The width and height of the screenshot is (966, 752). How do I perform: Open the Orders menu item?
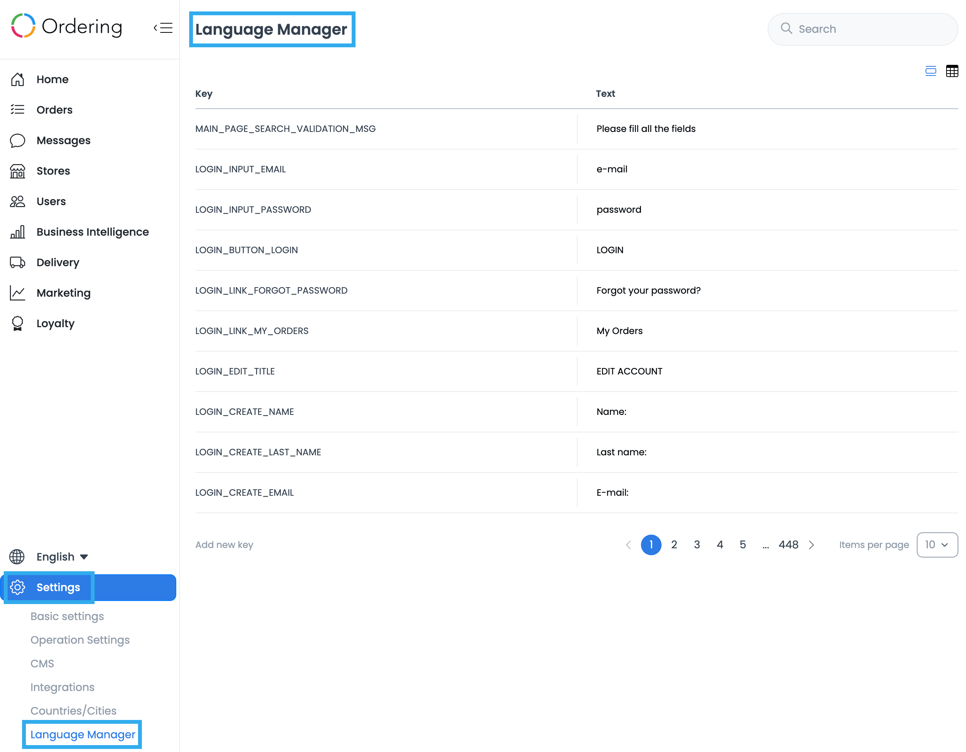[x=55, y=110]
